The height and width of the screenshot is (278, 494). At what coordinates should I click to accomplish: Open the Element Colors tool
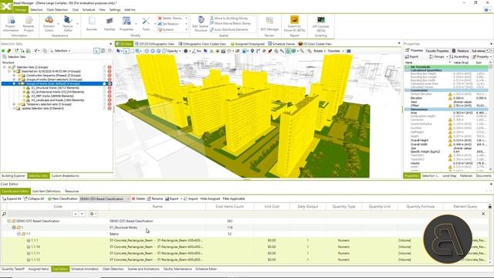tap(49, 24)
